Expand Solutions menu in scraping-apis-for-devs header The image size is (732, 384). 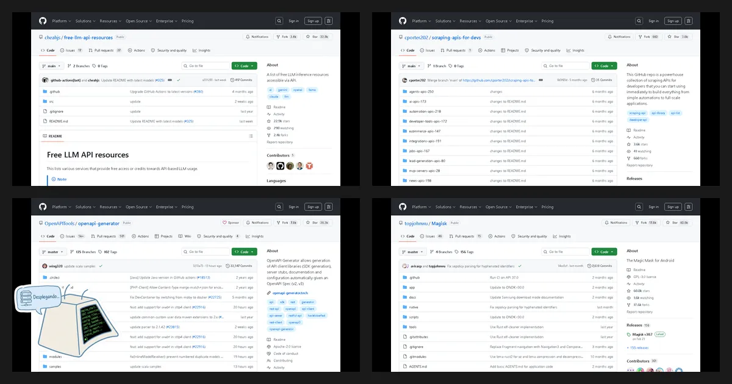click(x=444, y=21)
